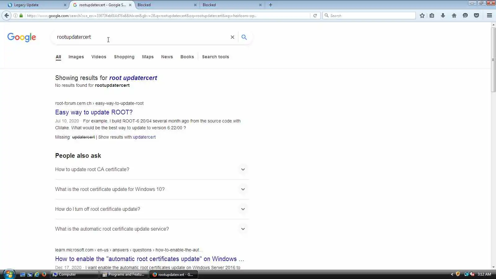Open site identity info icon in address bar
The width and height of the screenshot is (496, 279).
(x=15, y=15)
